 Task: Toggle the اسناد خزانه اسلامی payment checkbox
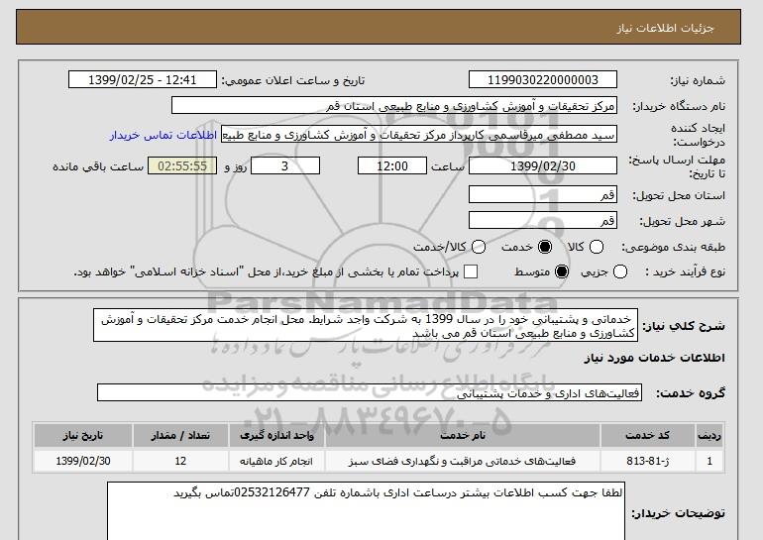tap(471, 271)
